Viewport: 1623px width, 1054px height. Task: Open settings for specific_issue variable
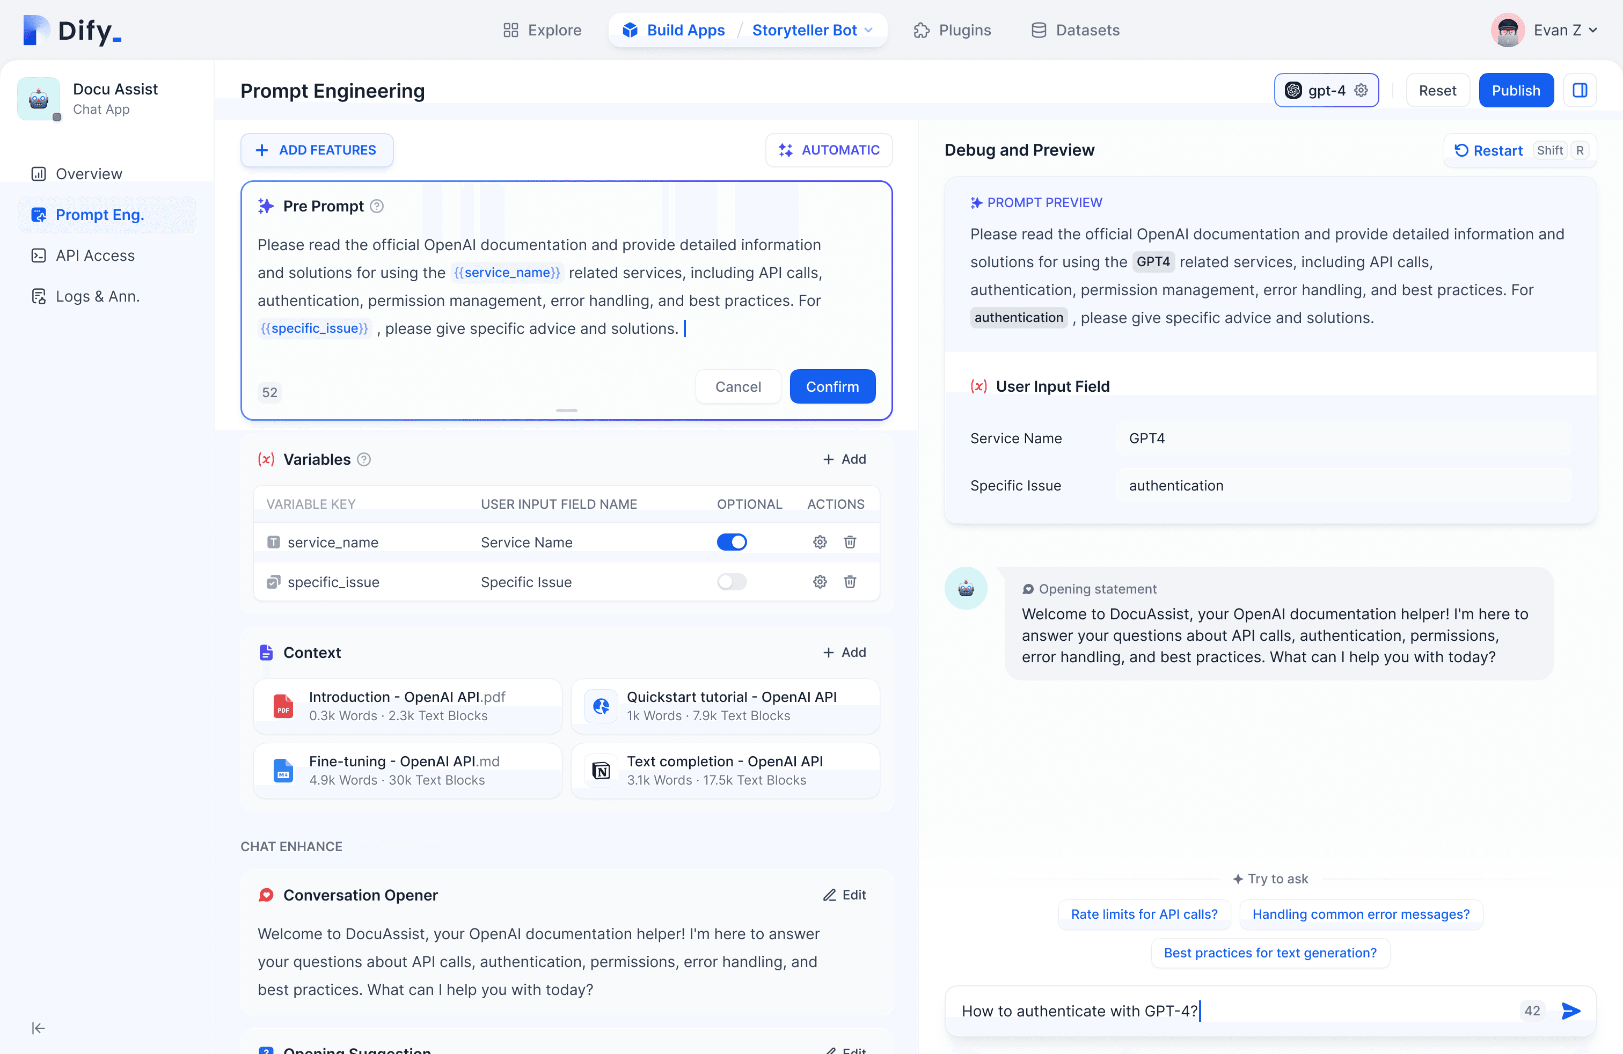coord(820,582)
